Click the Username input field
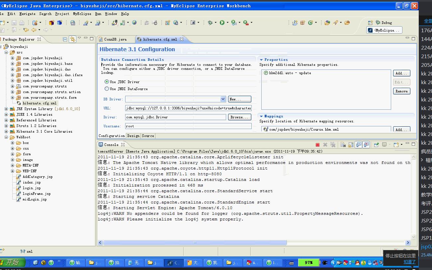The width and height of the screenshot is (432, 270). 188,126
